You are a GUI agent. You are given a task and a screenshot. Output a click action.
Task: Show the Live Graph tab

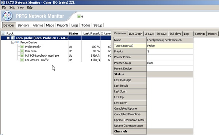[135, 34]
